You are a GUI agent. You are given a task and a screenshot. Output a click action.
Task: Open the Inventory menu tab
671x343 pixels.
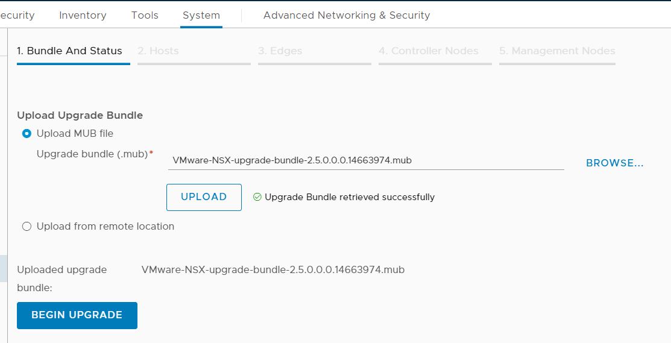pos(83,16)
